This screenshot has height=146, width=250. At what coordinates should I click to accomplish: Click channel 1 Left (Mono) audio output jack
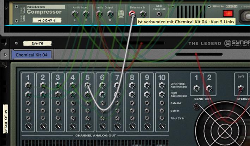coord(28,85)
